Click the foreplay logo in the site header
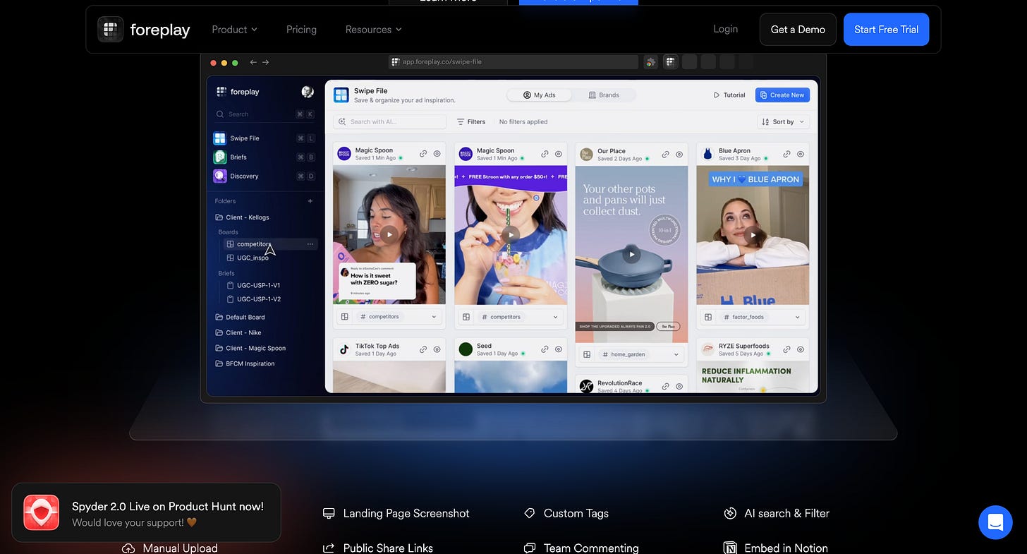The width and height of the screenshot is (1027, 554). pos(144,30)
